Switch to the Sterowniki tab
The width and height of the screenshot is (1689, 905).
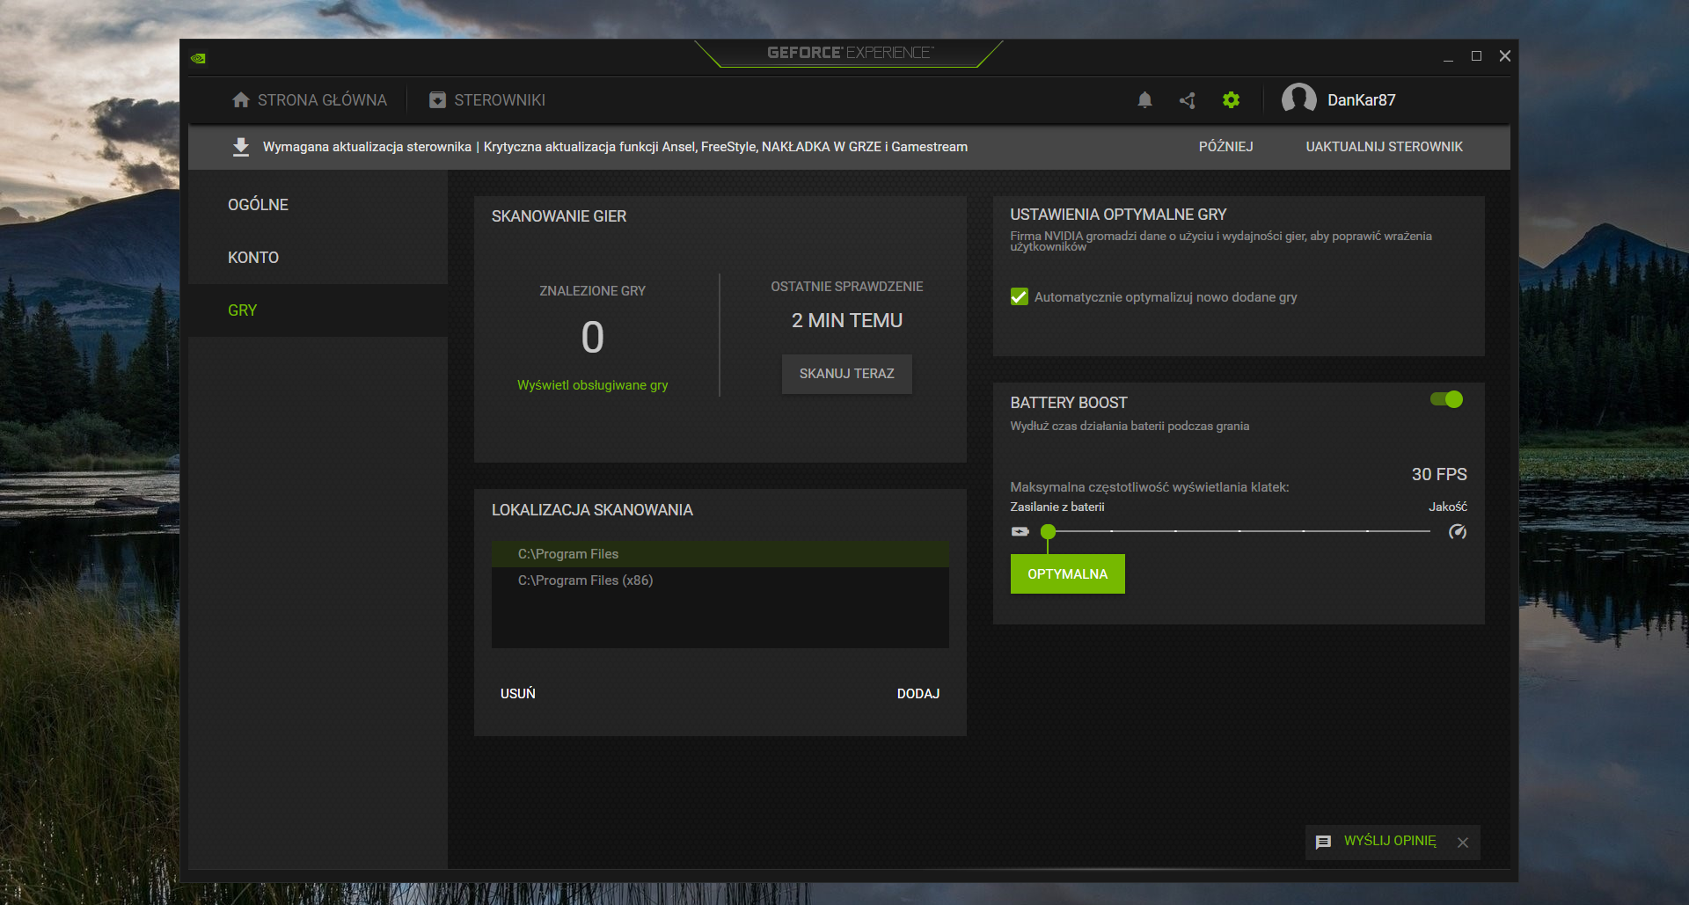pyautogui.click(x=487, y=100)
